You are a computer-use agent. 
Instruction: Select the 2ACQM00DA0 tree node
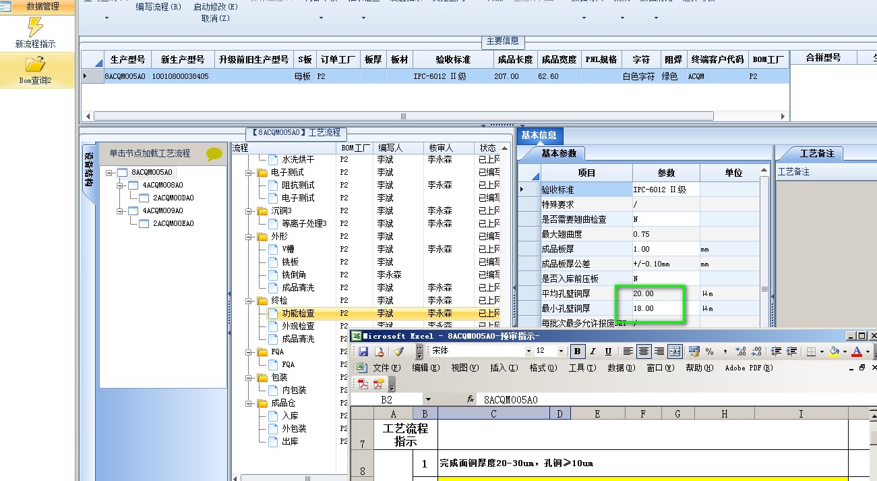point(173,198)
